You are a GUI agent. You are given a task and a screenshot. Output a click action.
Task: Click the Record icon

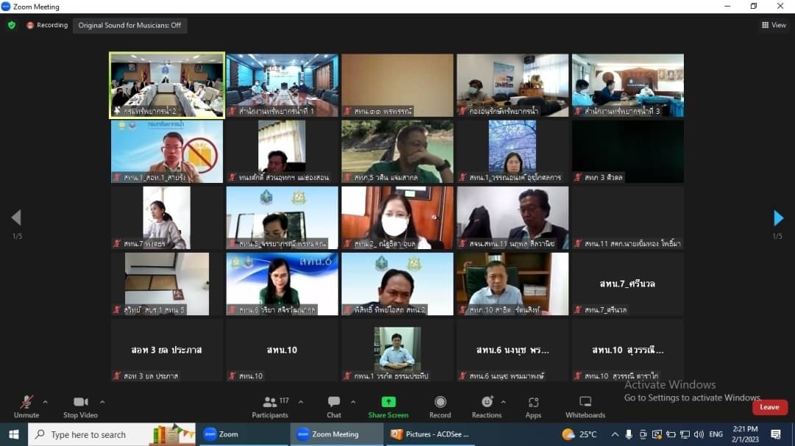(x=440, y=402)
